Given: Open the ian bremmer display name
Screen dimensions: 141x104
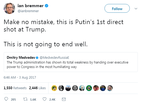Looking at the screenshot, I should click(31, 6).
